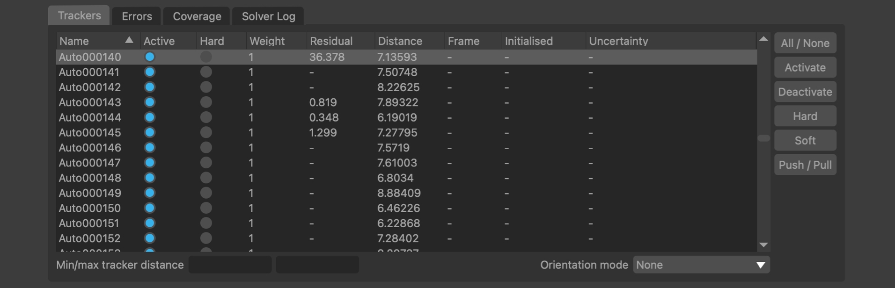Viewport: 895px width, 288px height.
Task: Sort by the Residual column header
Action: click(340, 41)
